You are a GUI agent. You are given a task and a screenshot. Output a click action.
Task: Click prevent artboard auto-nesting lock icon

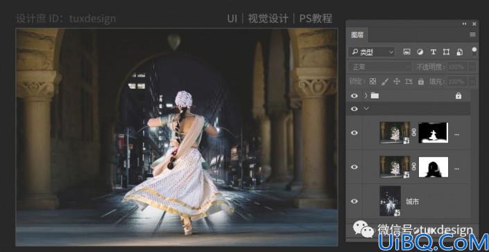[x=409, y=82]
